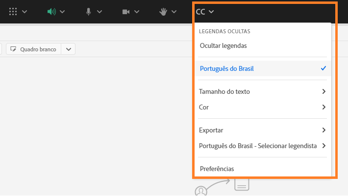348x196 pixels.
Task: Click the raise hand icon
Action: coord(163,12)
